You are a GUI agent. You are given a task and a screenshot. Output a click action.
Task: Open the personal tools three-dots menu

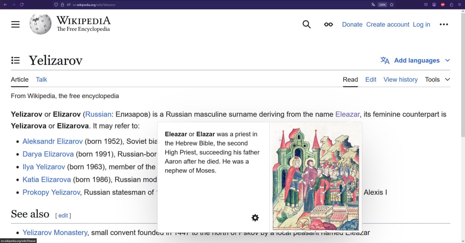coord(444,24)
